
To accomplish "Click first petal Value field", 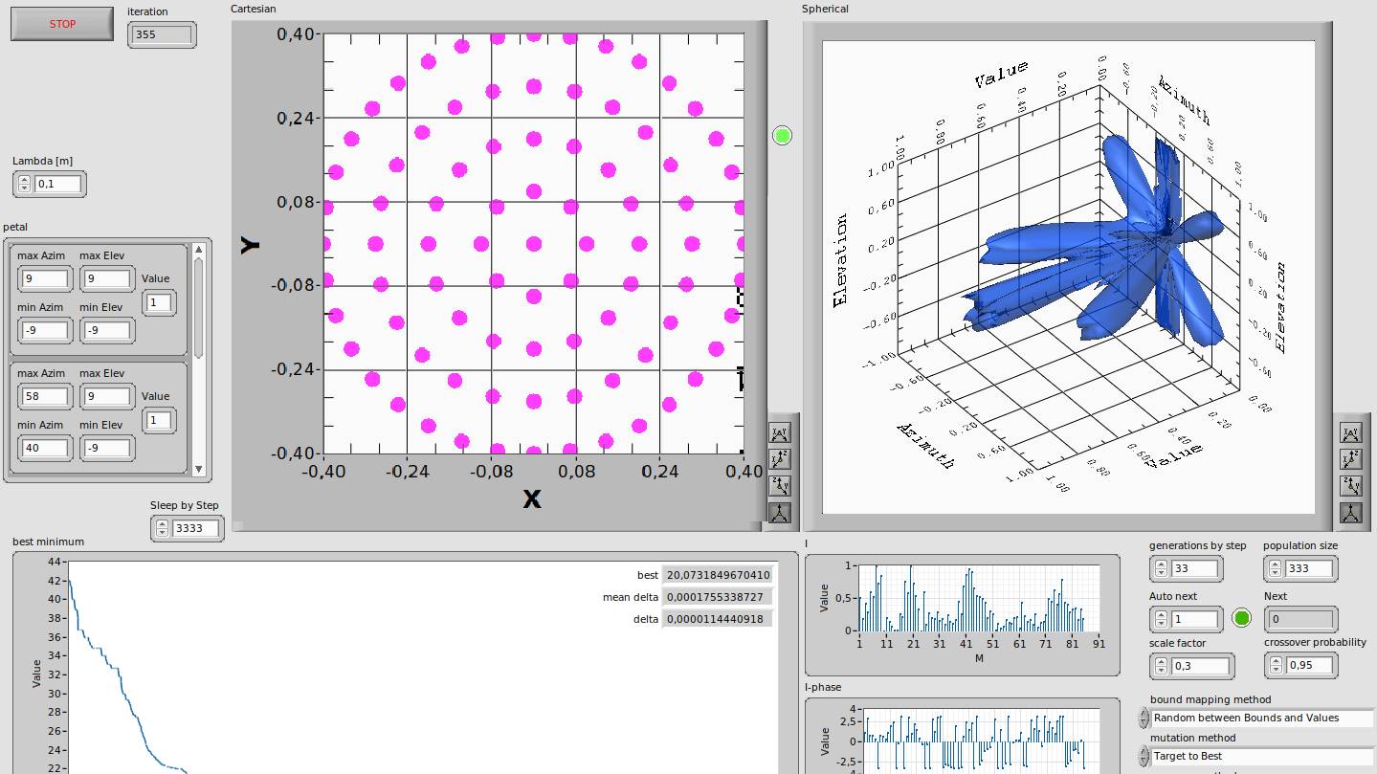I will click(159, 302).
